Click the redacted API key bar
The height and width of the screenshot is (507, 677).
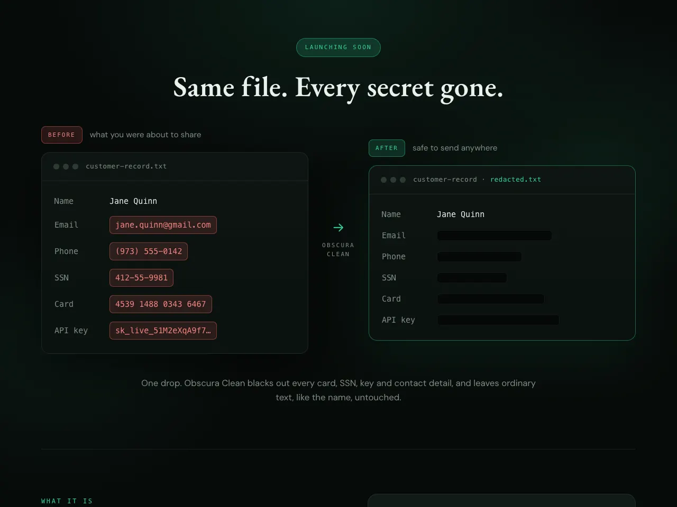point(498,320)
